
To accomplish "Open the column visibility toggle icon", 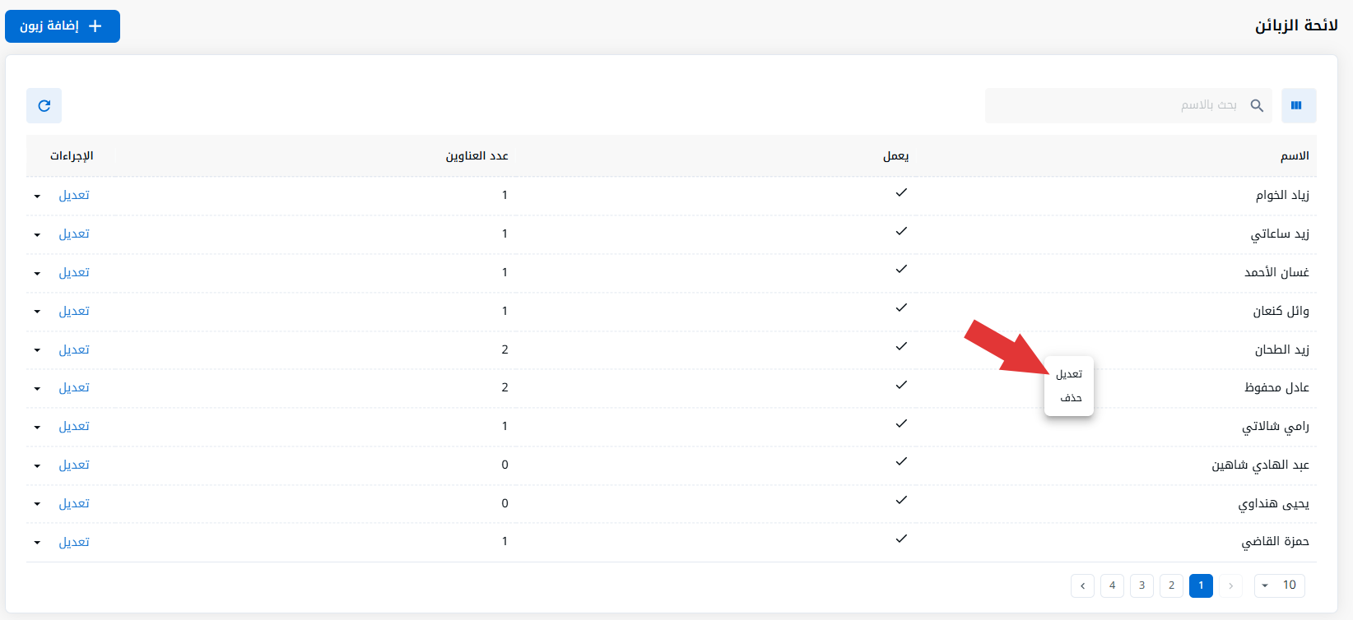I will (1298, 105).
